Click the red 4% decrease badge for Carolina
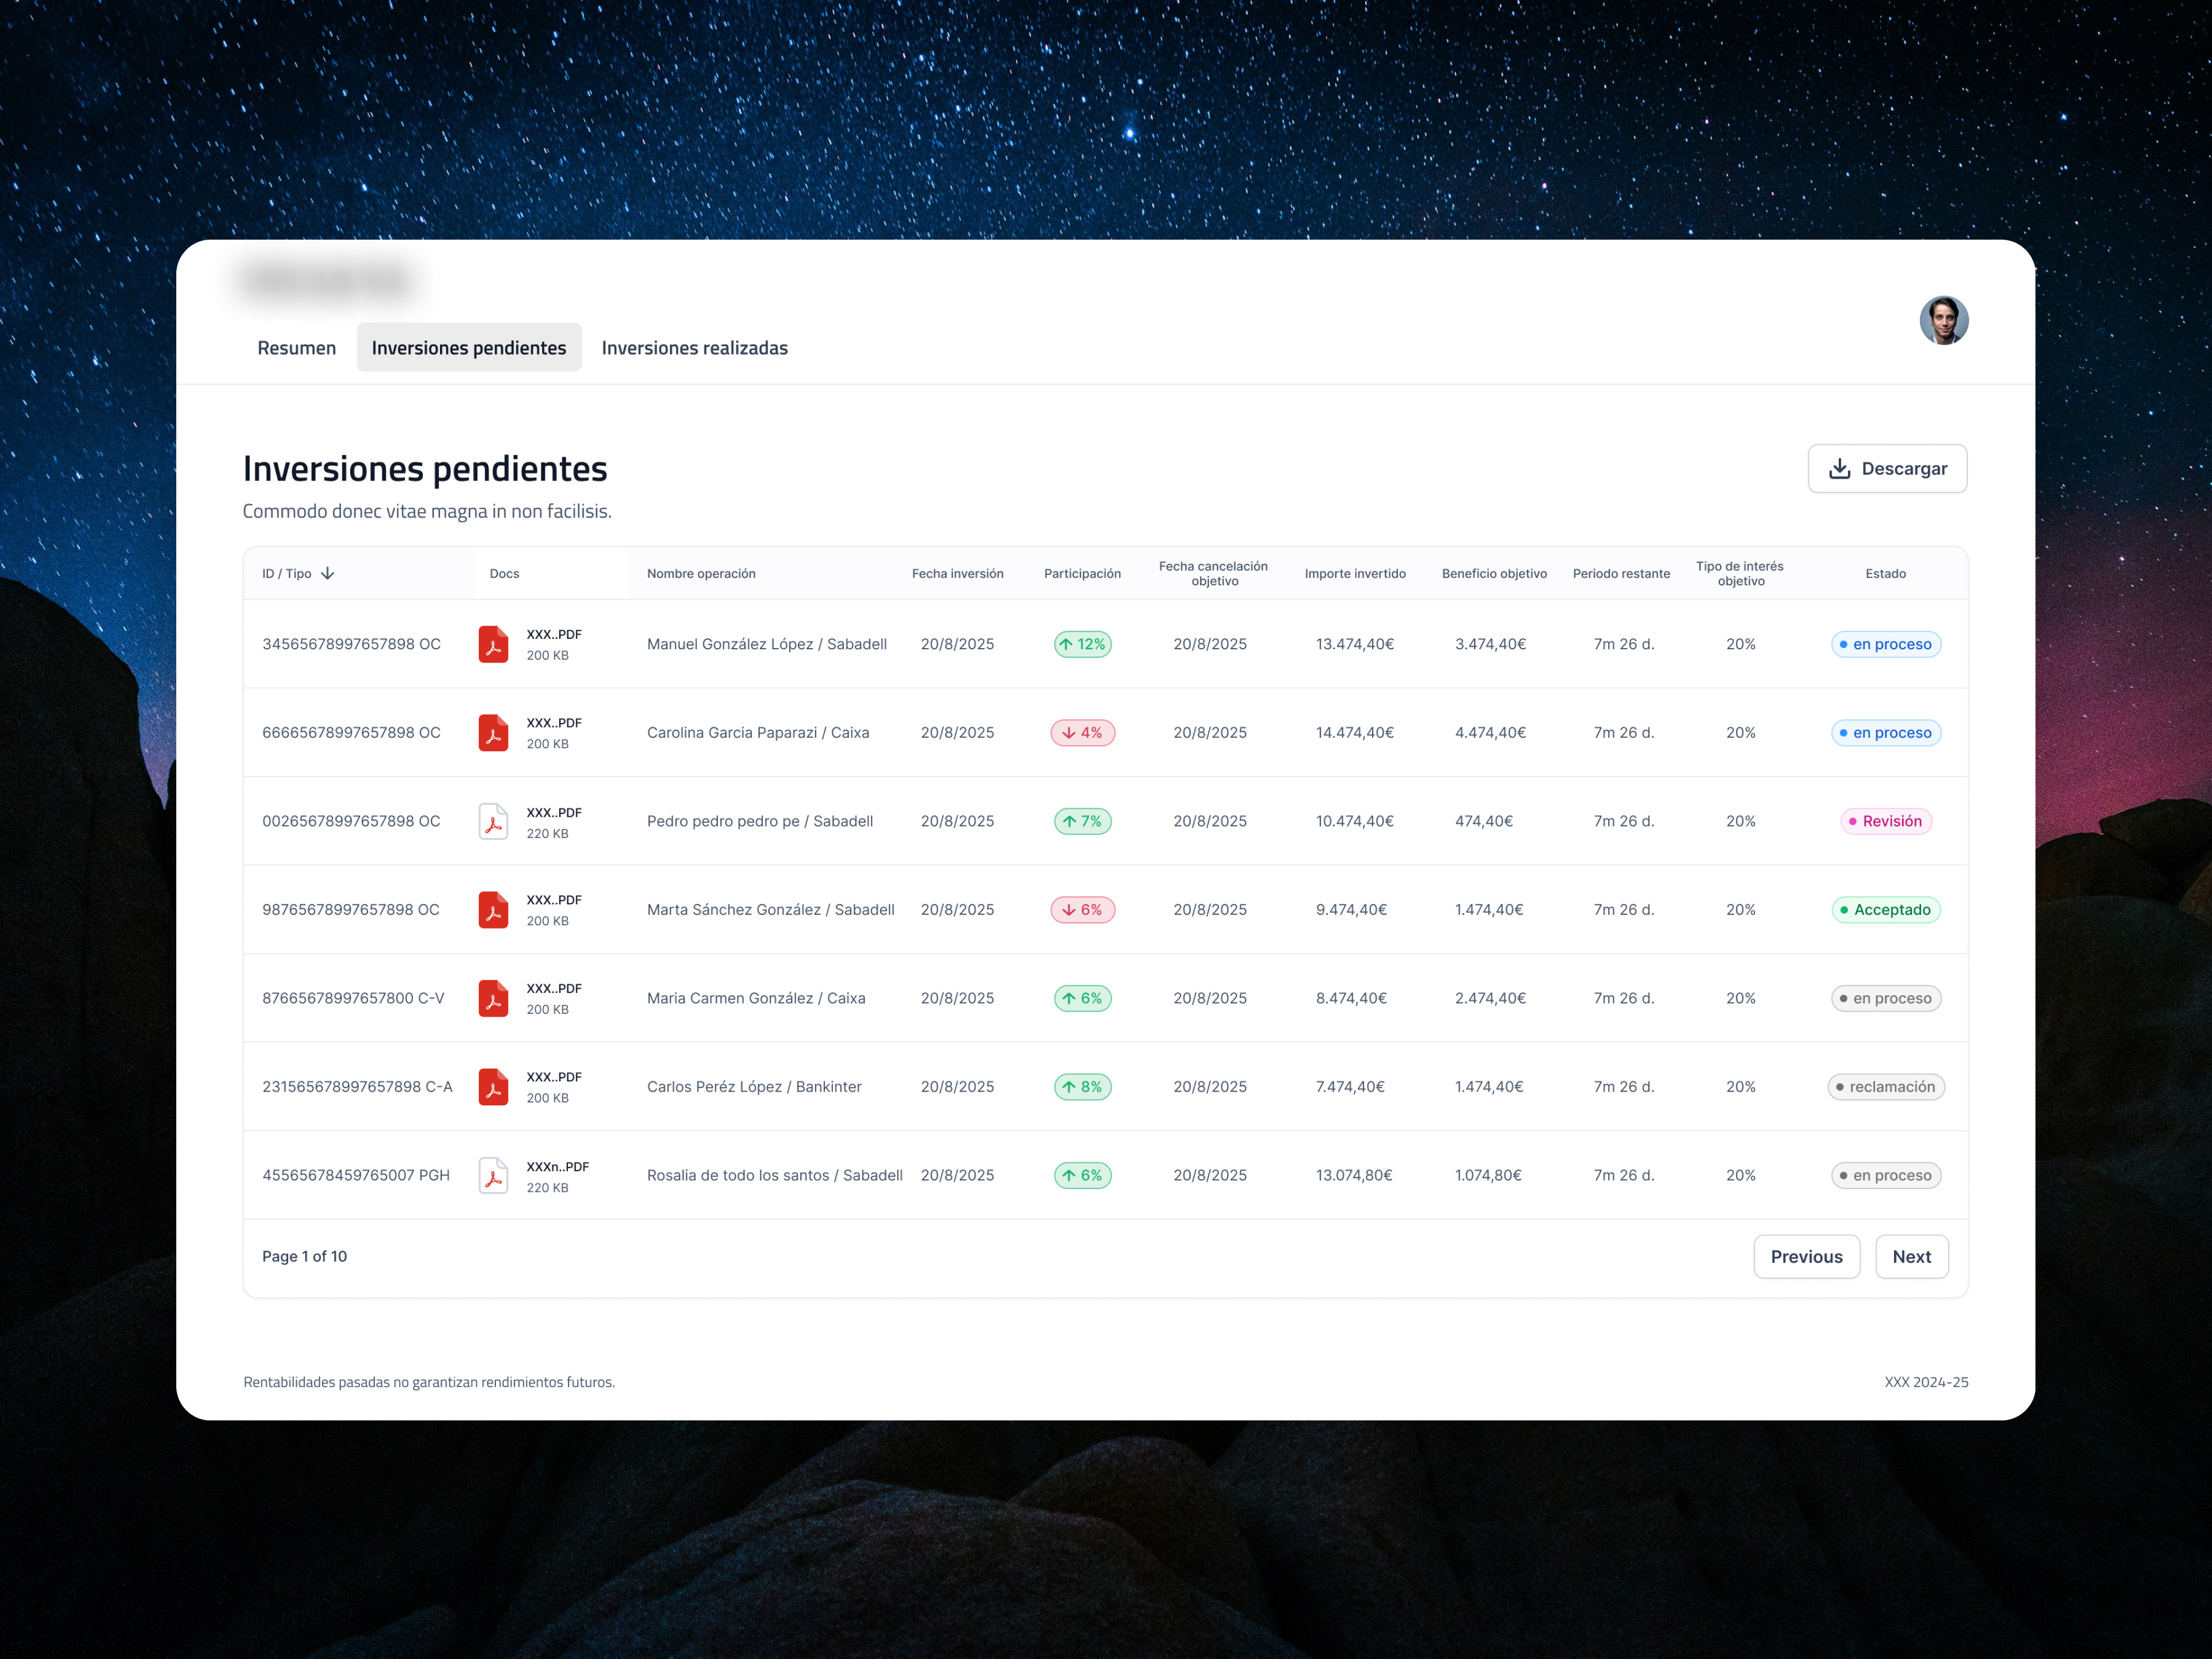 tap(1083, 732)
